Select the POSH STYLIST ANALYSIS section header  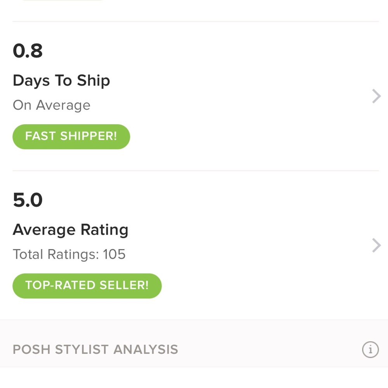click(95, 350)
